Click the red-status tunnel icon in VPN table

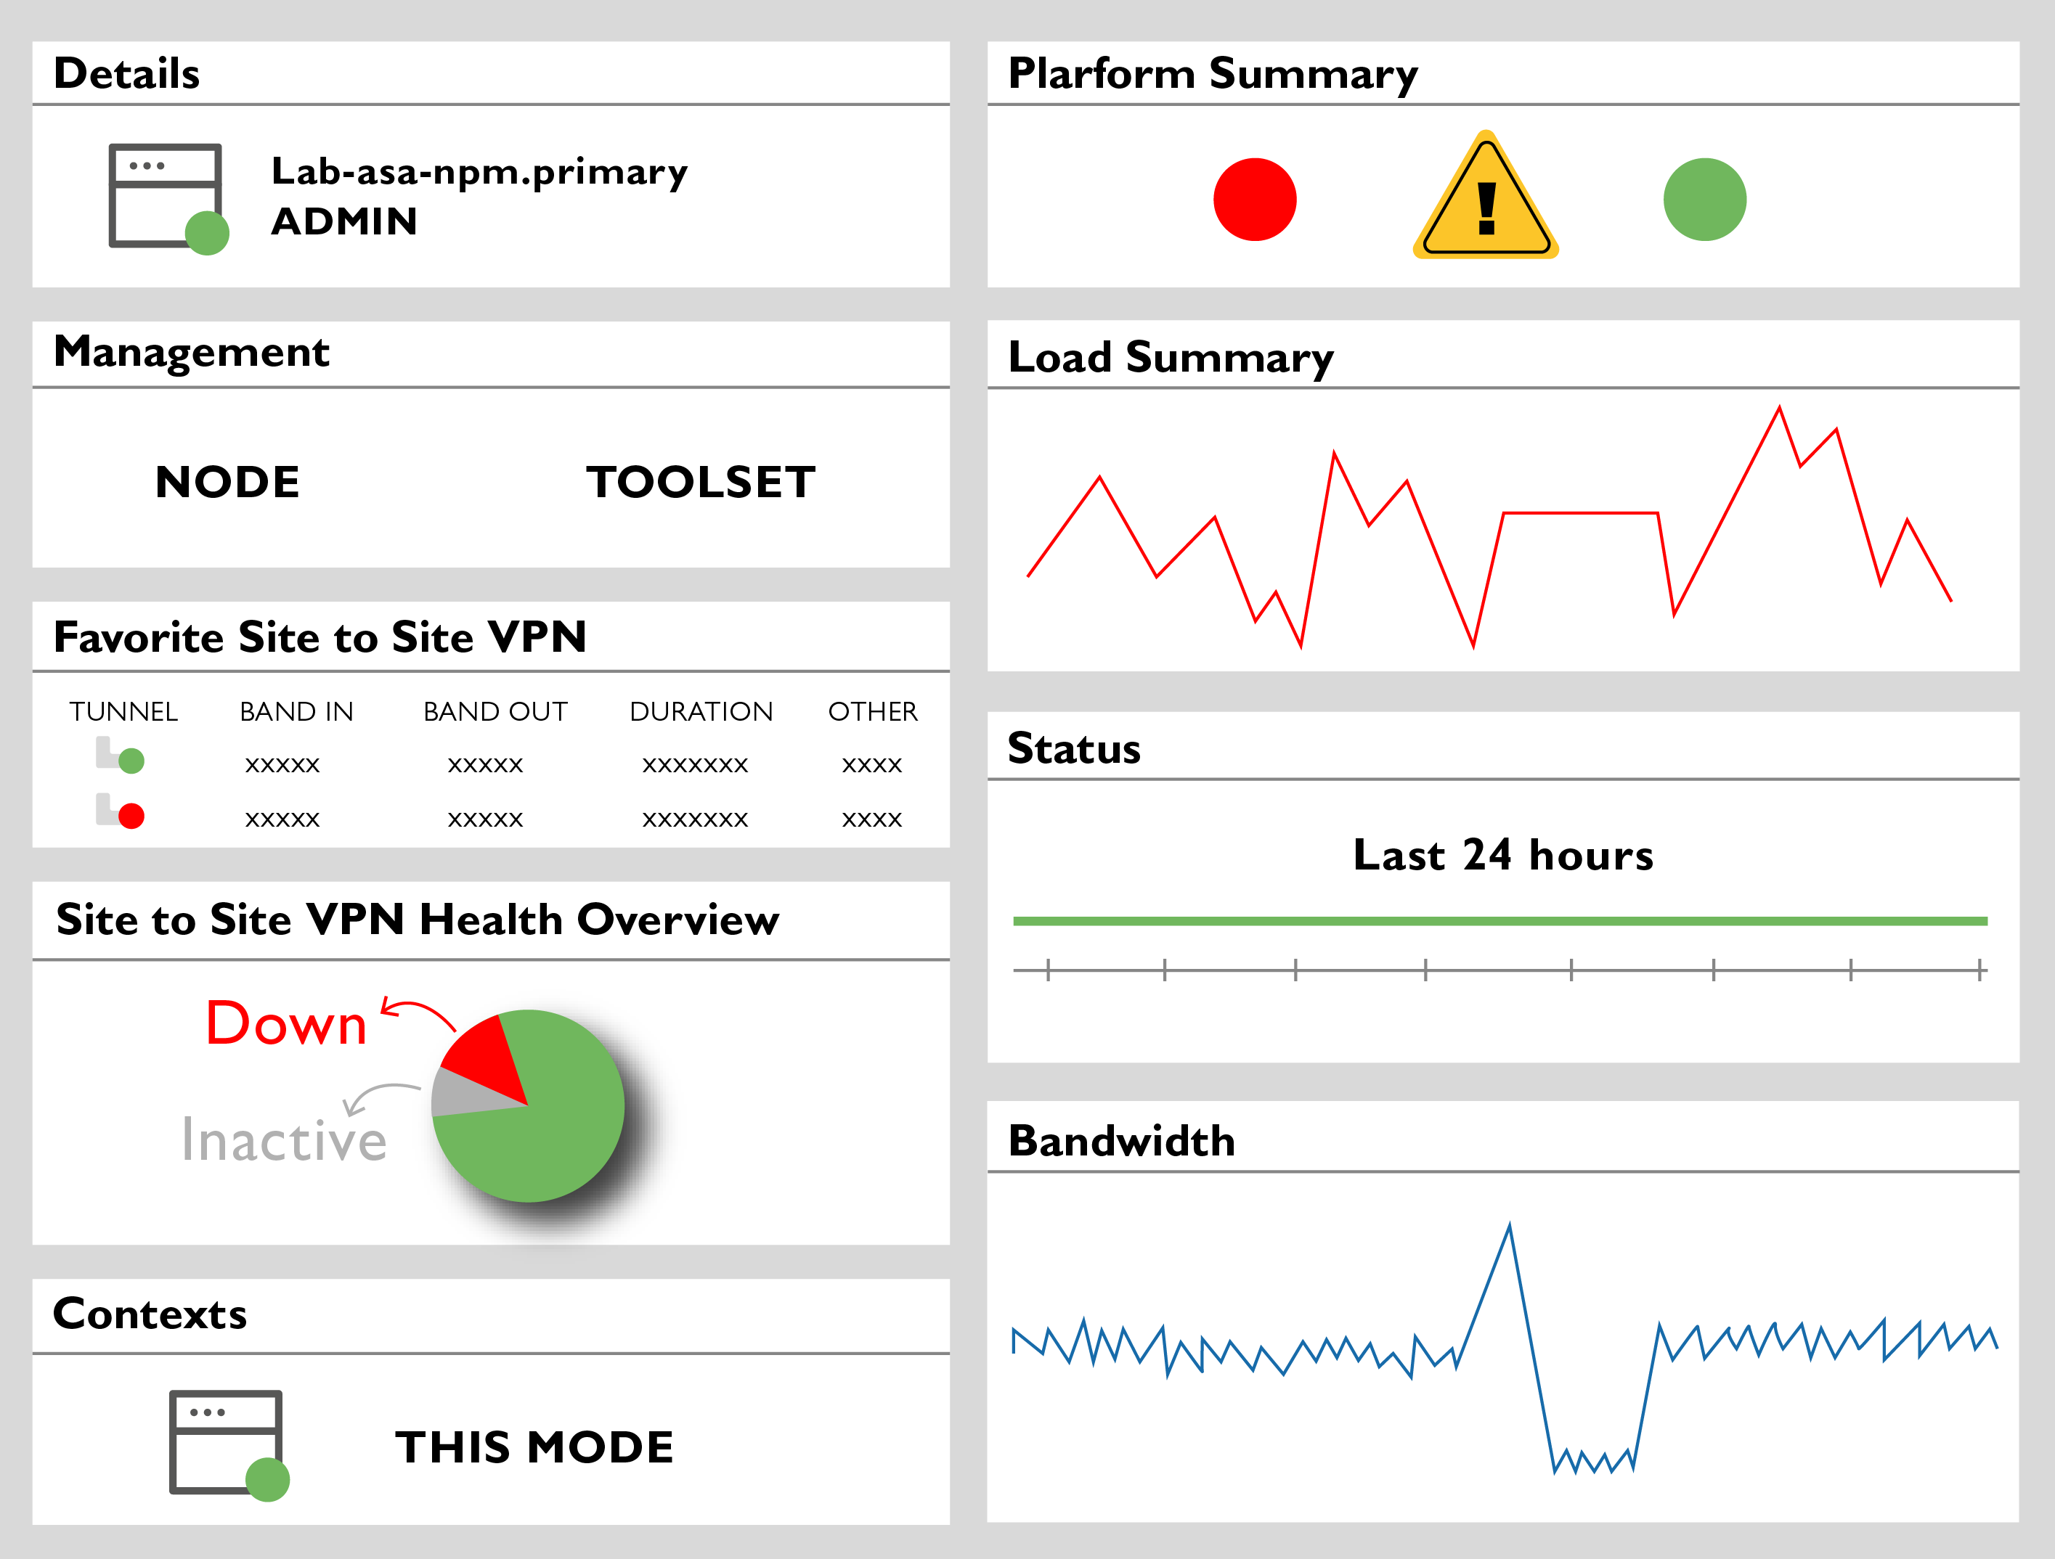(120, 811)
